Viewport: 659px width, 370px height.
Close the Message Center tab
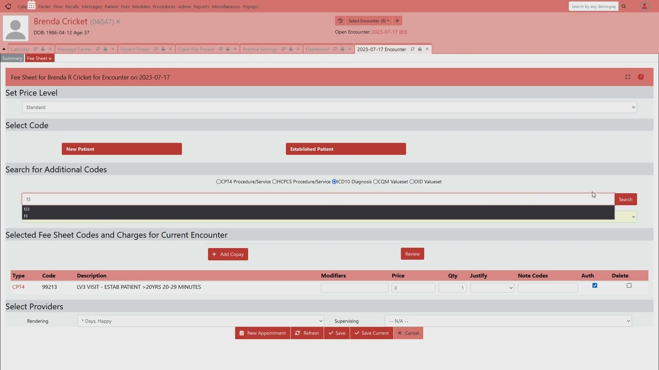112,49
